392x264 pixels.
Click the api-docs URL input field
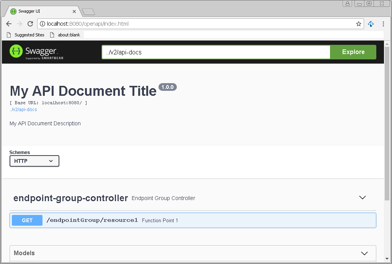(216, 52)
